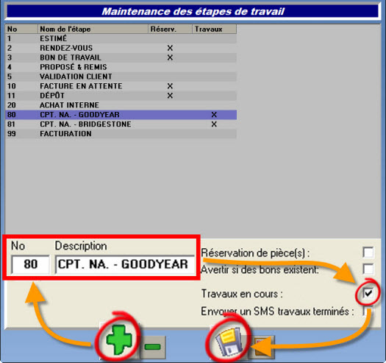
Task: Select the BON DE TRAVAIL row
Action: click(x=121, y=57)
